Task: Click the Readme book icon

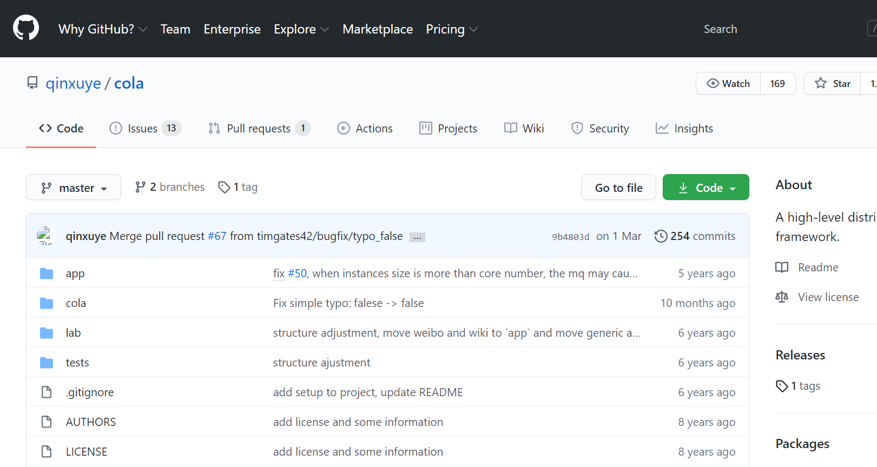Action: click(782, 268)
